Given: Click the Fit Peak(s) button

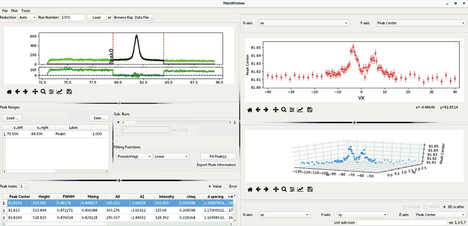Looking at the screenshot, I should (x=218, y=156).
